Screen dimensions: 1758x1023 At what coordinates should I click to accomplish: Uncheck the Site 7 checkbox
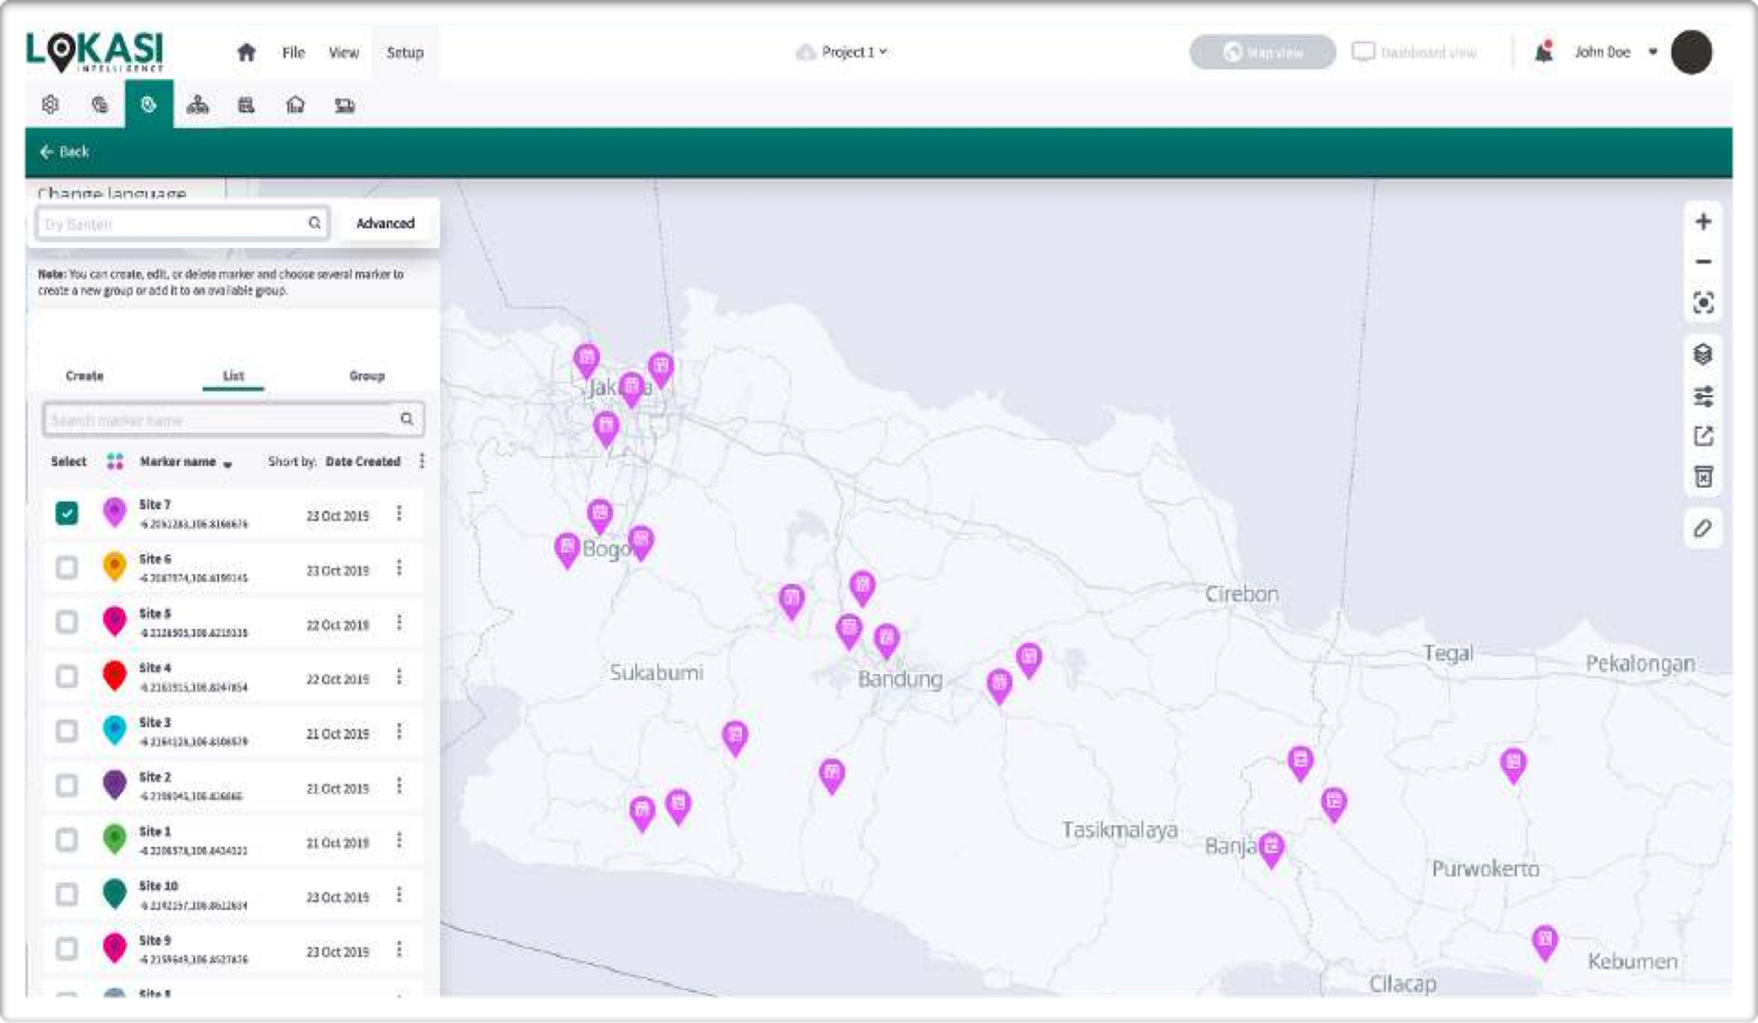coord(67,514)
